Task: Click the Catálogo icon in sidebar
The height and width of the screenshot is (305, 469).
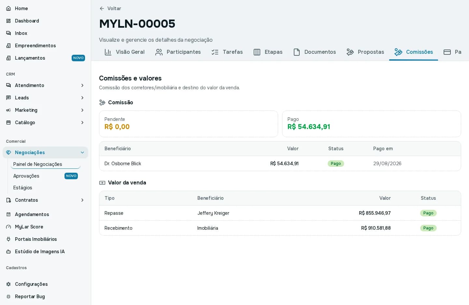Action: coord(8,123)
